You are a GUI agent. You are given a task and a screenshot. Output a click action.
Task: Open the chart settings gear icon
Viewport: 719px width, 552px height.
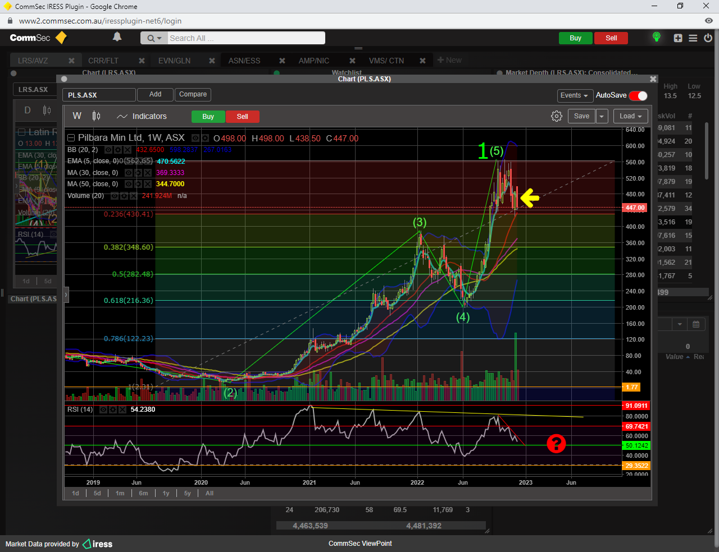point(557,116)
